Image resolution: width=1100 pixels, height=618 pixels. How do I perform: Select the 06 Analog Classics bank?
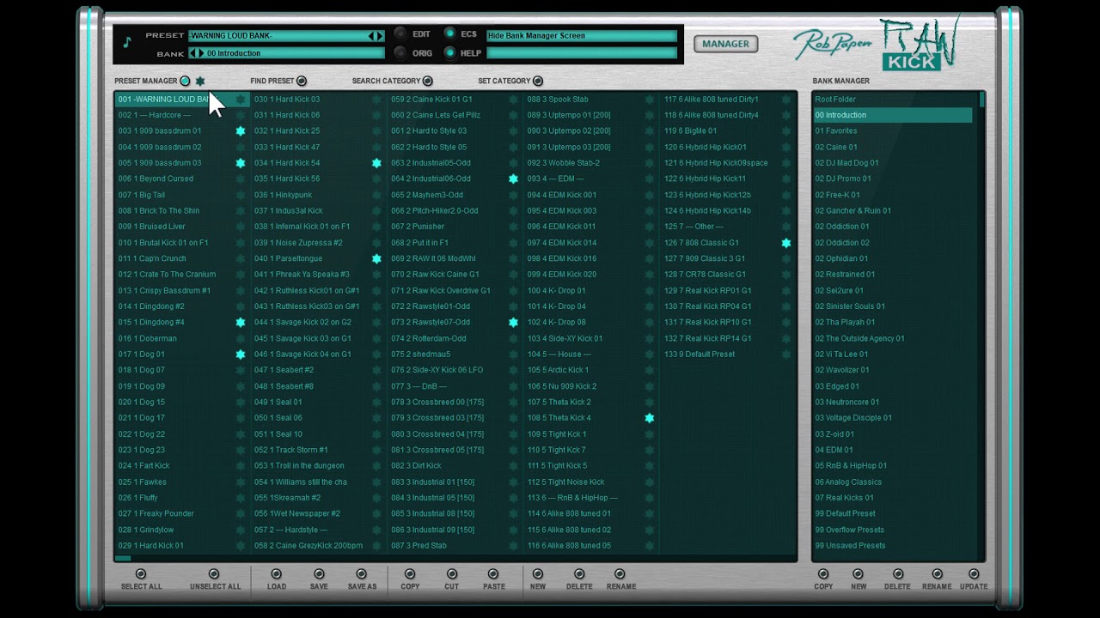click(893, 482)
